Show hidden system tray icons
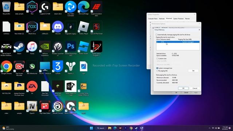Screen dimensions: 233x131 (210, 128)
